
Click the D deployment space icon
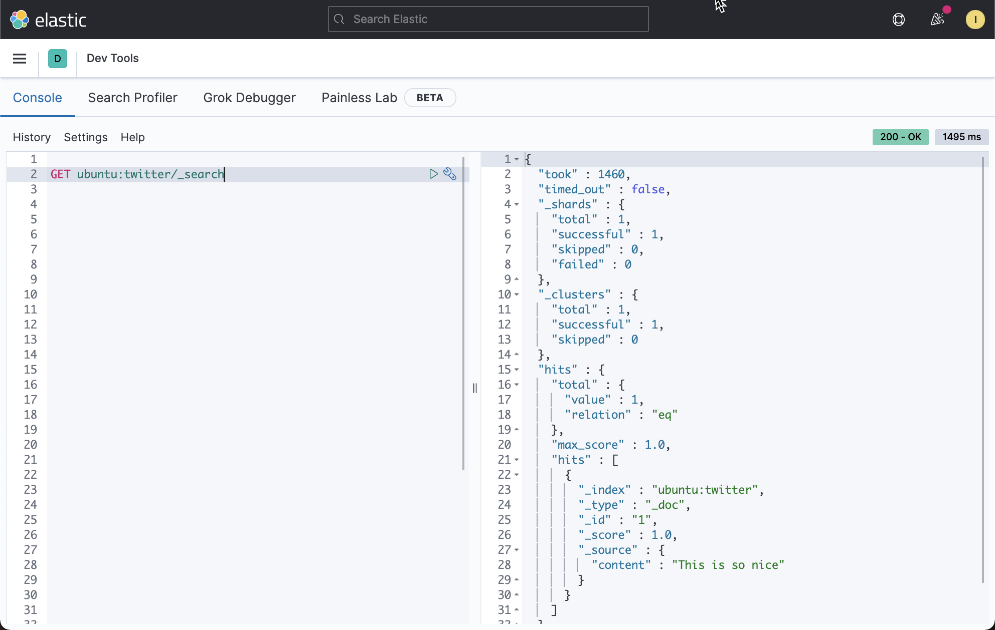58,59
